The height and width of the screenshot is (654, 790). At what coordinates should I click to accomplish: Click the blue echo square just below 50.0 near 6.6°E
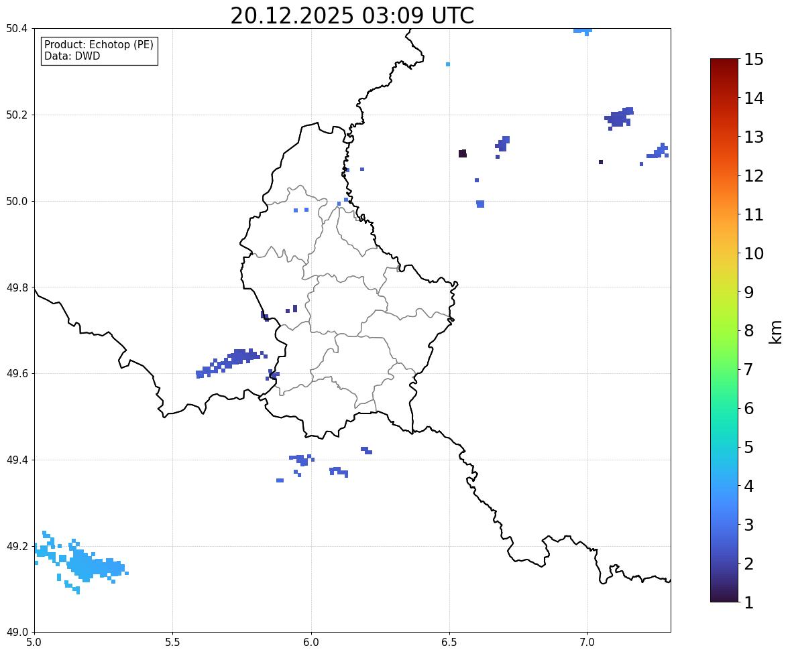tap(480, 204)
